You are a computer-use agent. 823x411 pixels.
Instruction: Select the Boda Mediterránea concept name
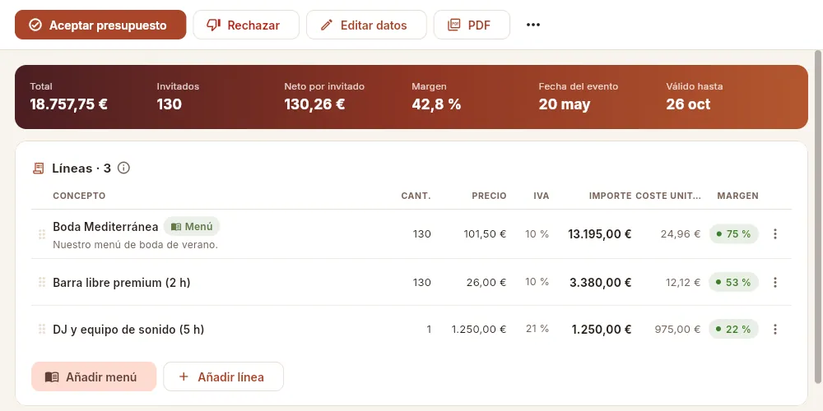tap(105, 227)
